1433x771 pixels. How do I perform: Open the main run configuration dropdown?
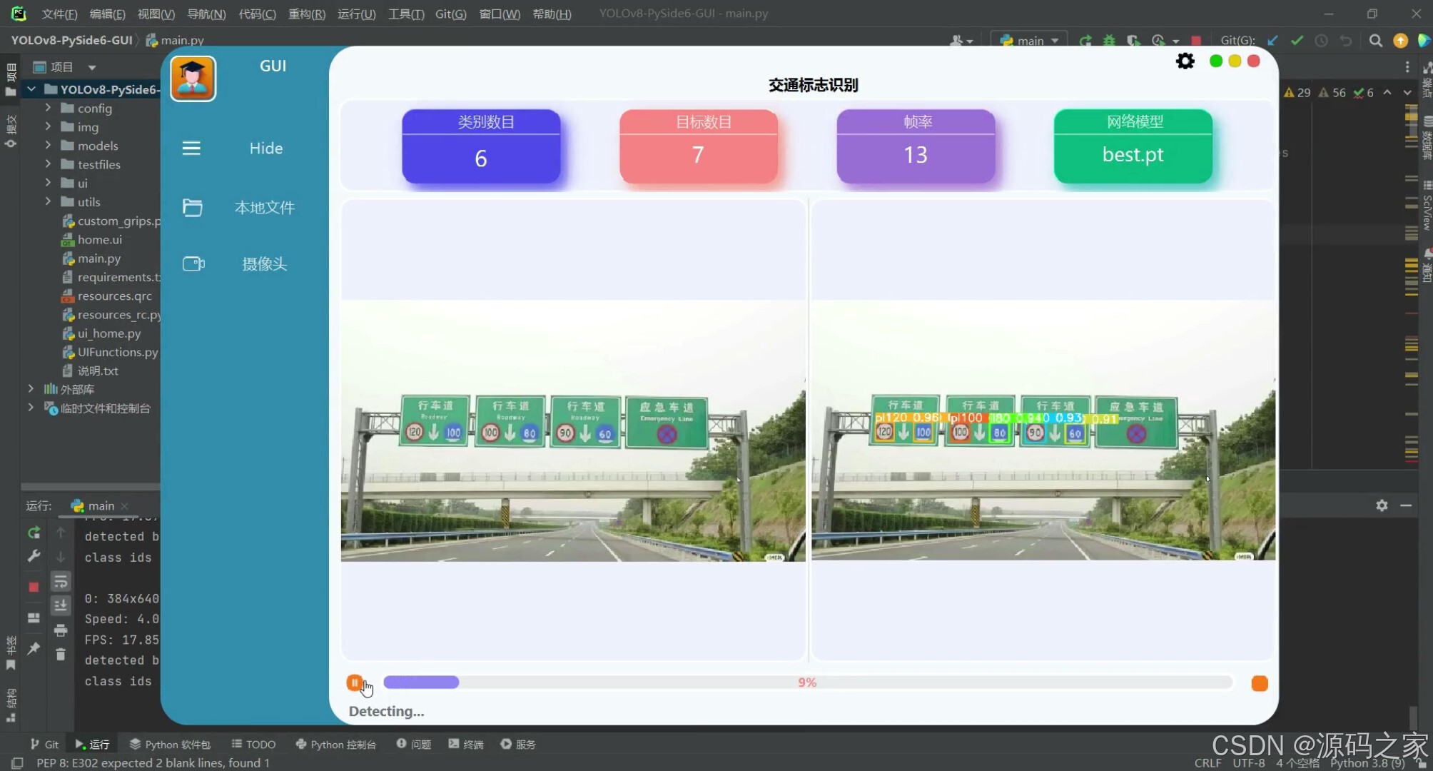coord(1029,41)
